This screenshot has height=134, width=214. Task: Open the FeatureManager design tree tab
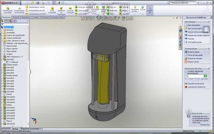[x=2, y=21]
